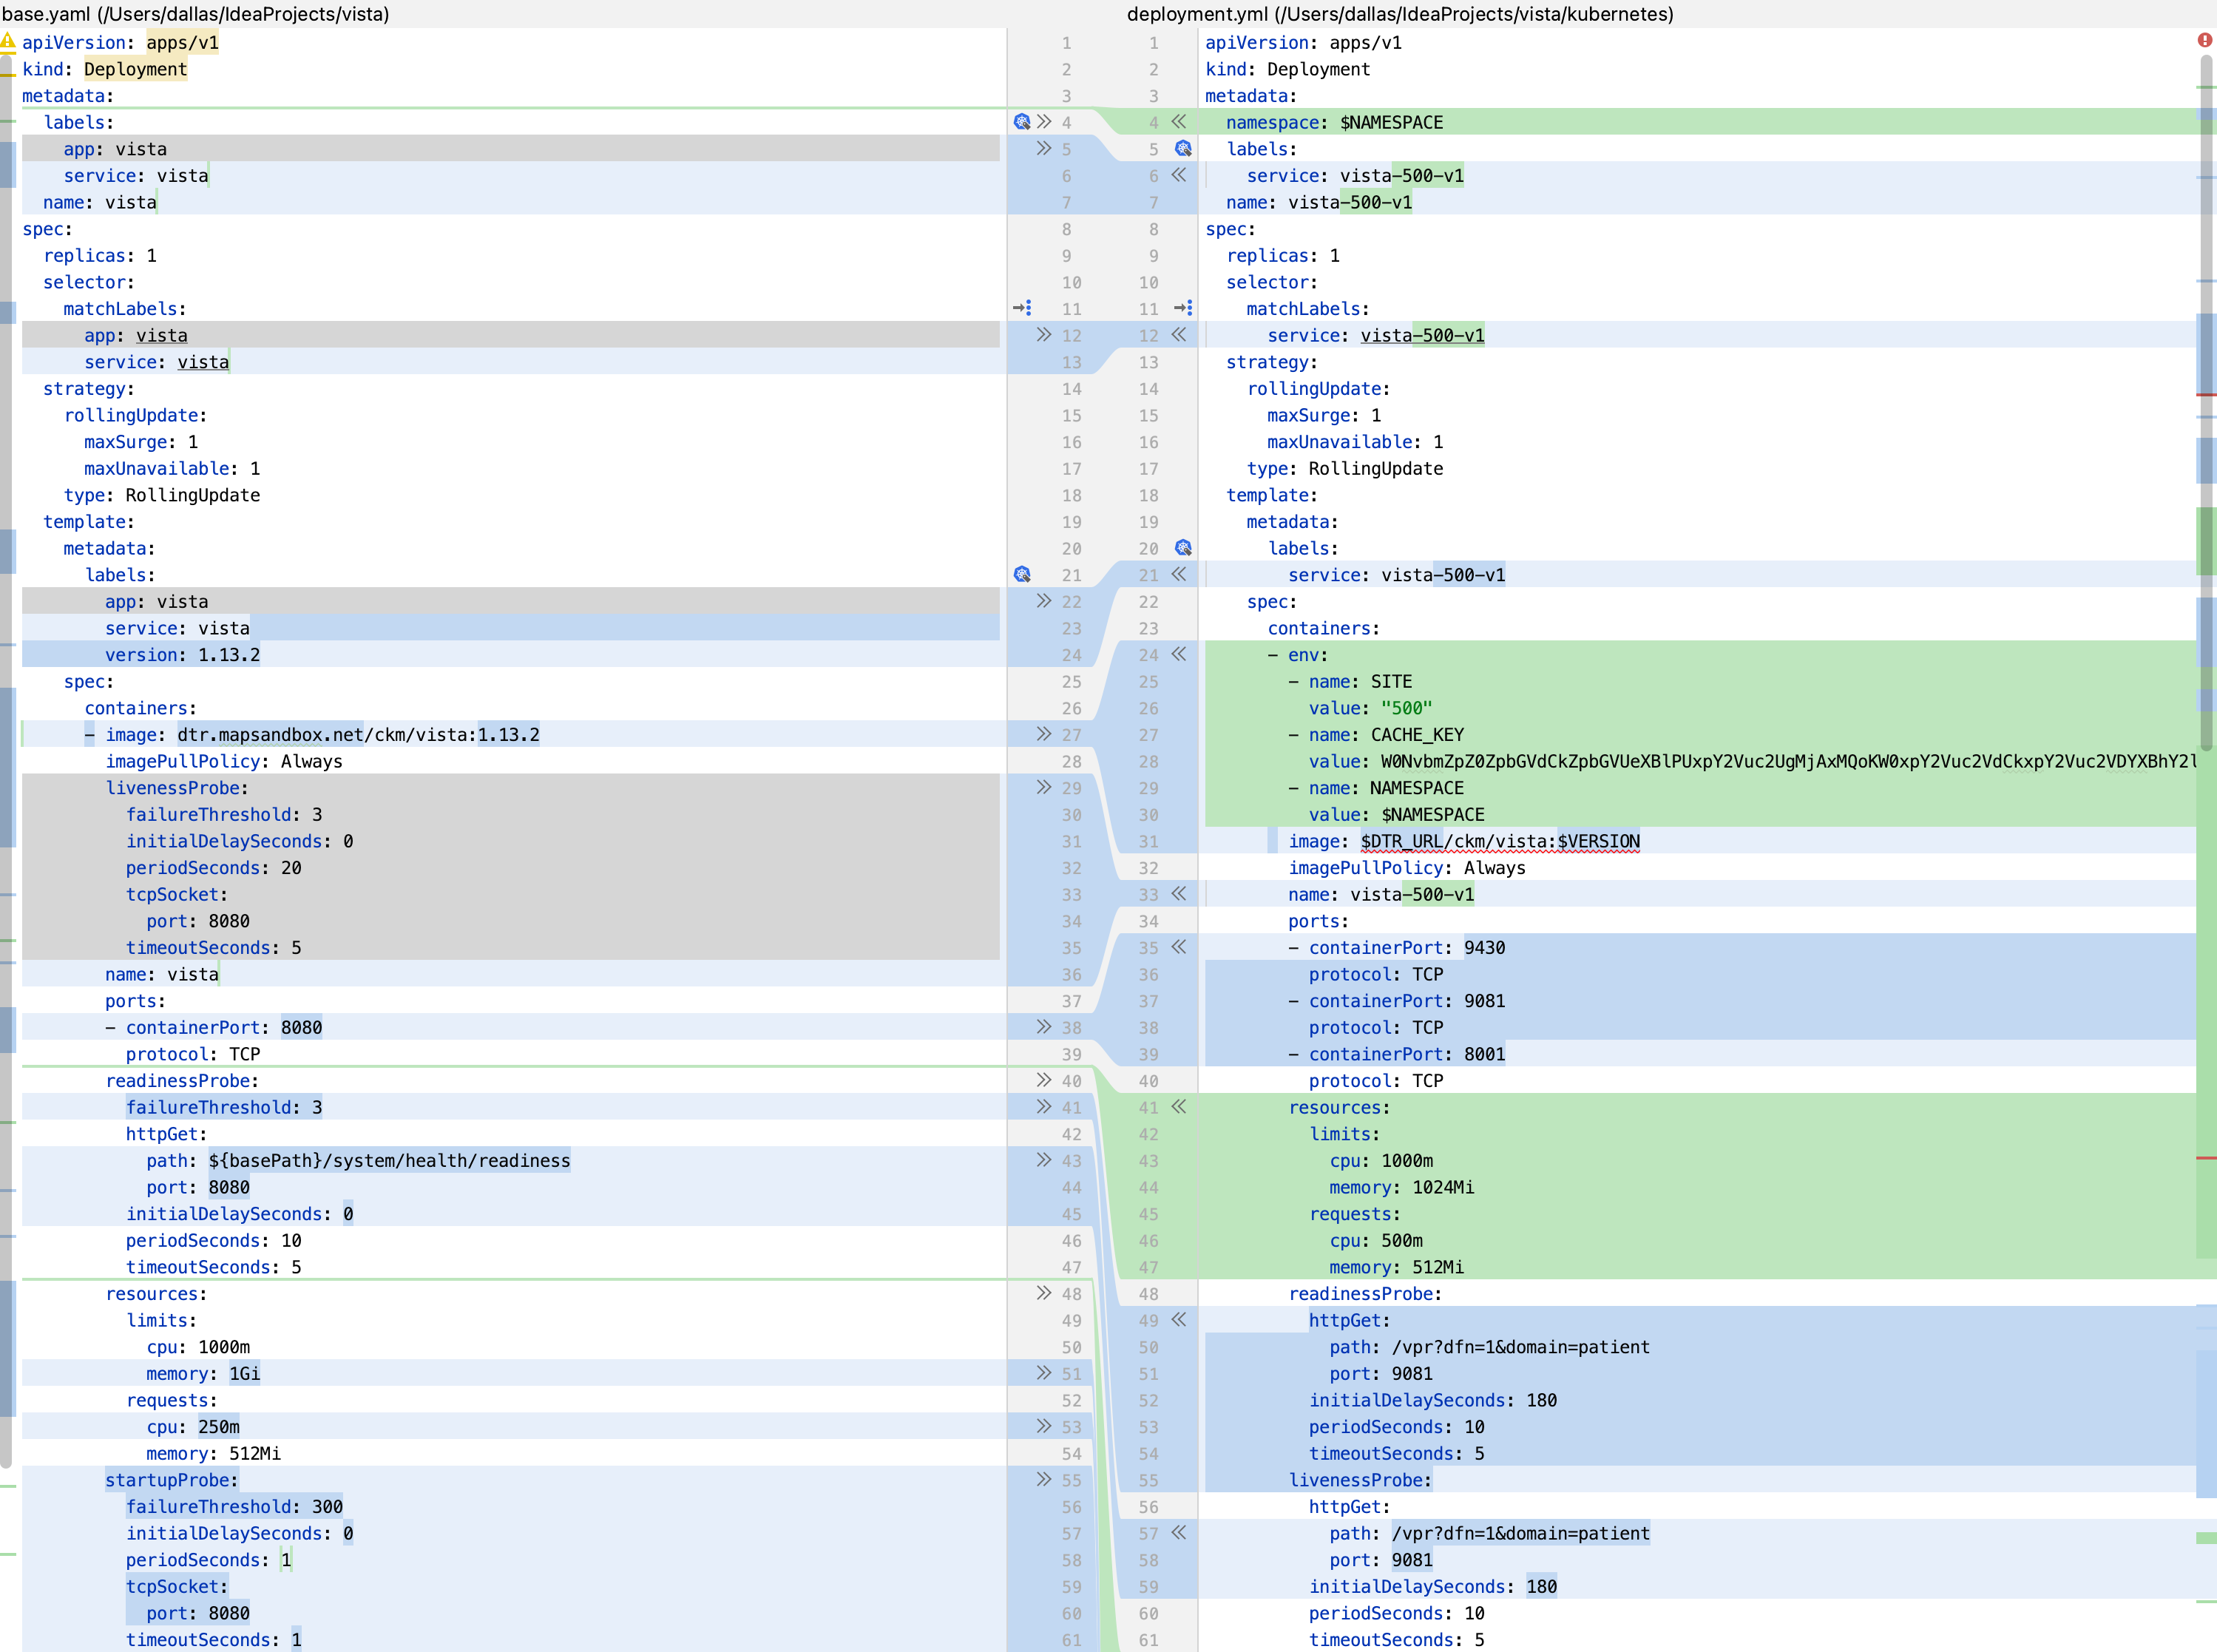2217x1652 pixels.
Task: Click Kubernetes gutter icon on right line 5
Action: click(1183, 149)
